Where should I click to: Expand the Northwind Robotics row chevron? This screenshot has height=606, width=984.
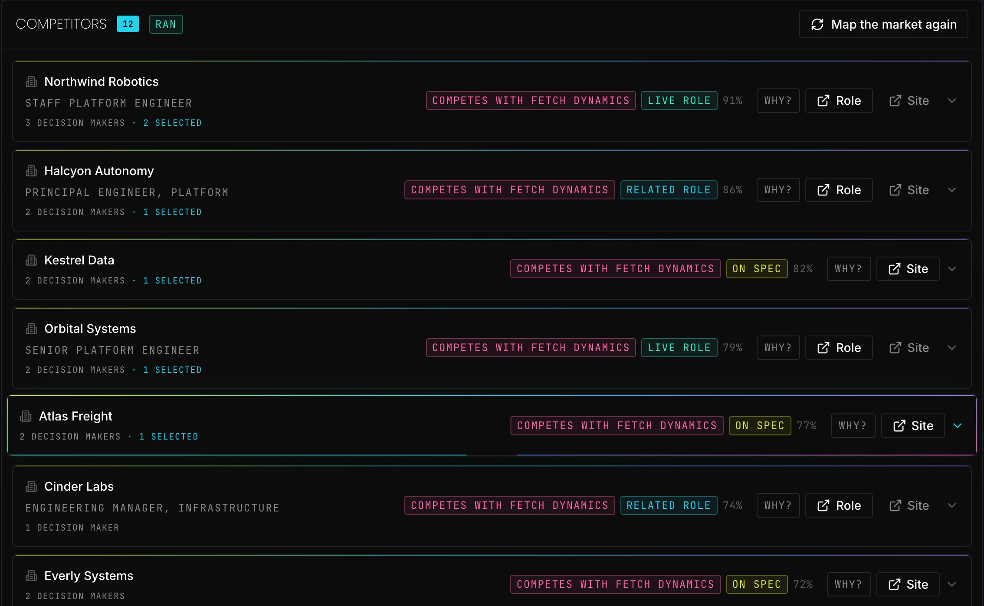(952, 101)
